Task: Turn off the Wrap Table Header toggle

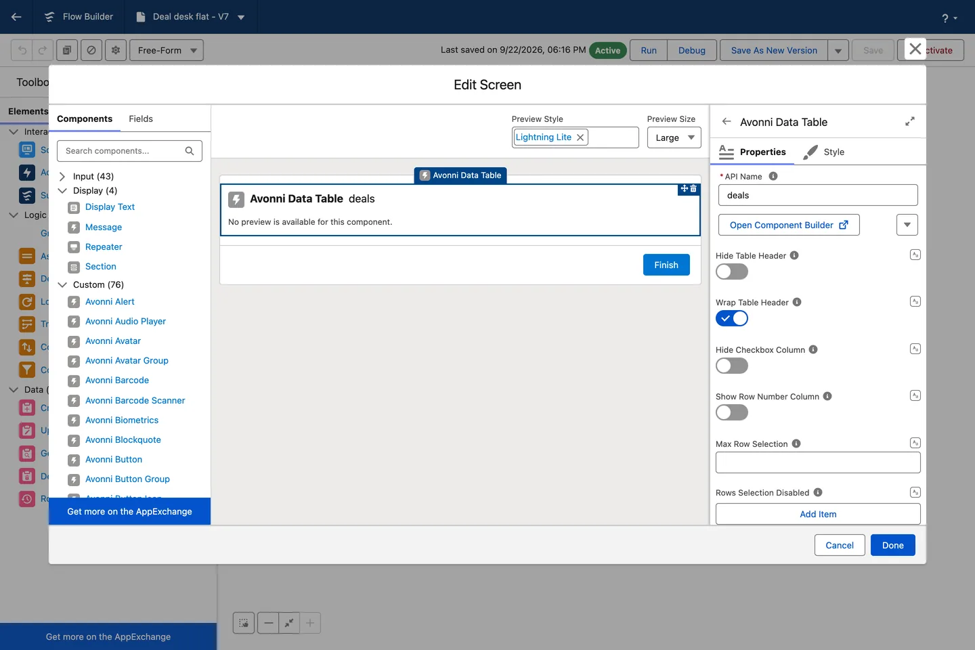Action: point(732,318)
